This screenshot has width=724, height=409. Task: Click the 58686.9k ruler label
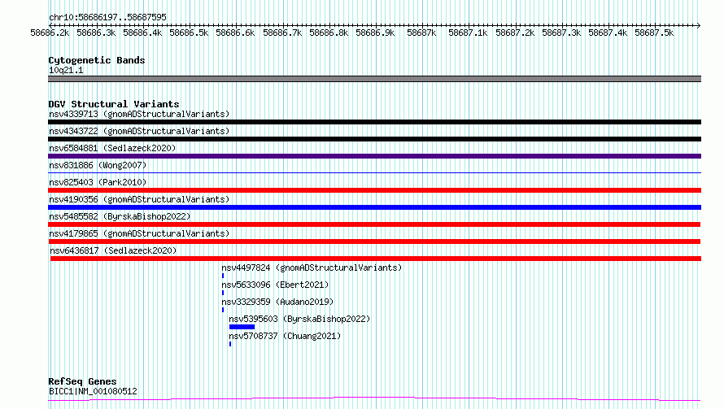(x=375, y=33)
